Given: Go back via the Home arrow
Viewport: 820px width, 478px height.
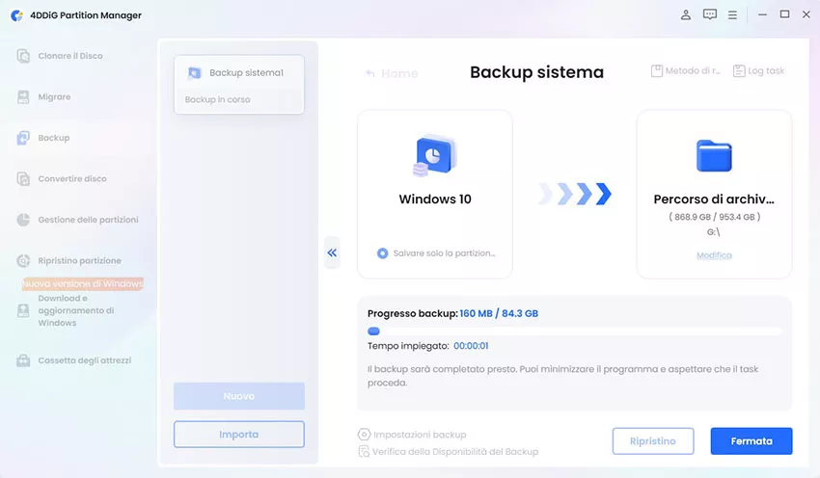Looking at the screenshot, I should tap(370, 73).
